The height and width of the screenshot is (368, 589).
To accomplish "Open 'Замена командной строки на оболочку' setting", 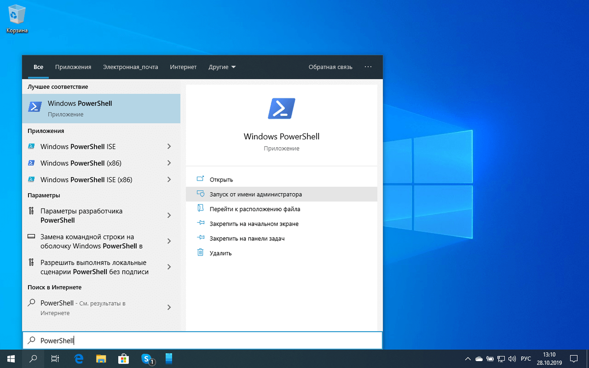I will [x=93, y=241].
